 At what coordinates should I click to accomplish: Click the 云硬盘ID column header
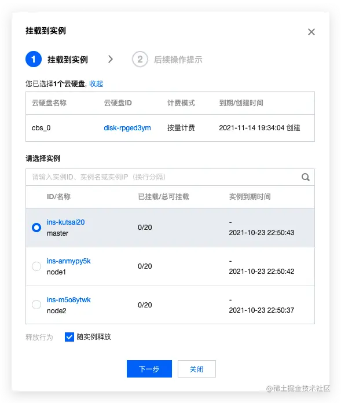pyautogui.click(x=118, y=103)
